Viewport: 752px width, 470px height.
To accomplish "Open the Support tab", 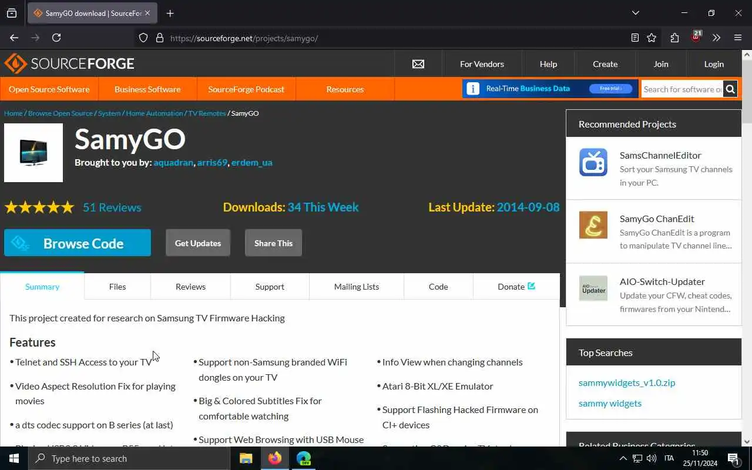I will pyautogui.click(x=270, y=287).
